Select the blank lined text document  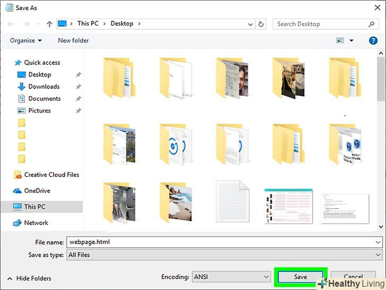click(x=233, y=201)
